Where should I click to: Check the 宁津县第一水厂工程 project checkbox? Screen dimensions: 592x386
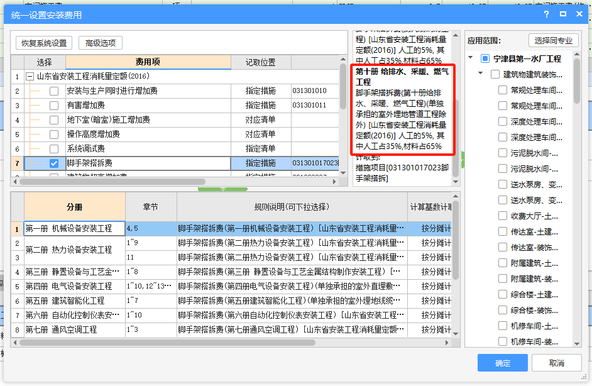click(485, 58)
